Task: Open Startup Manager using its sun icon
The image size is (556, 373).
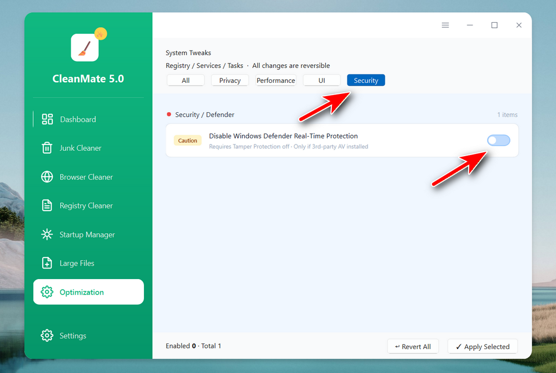Action: pyautogui.click(x=47, y=235)
